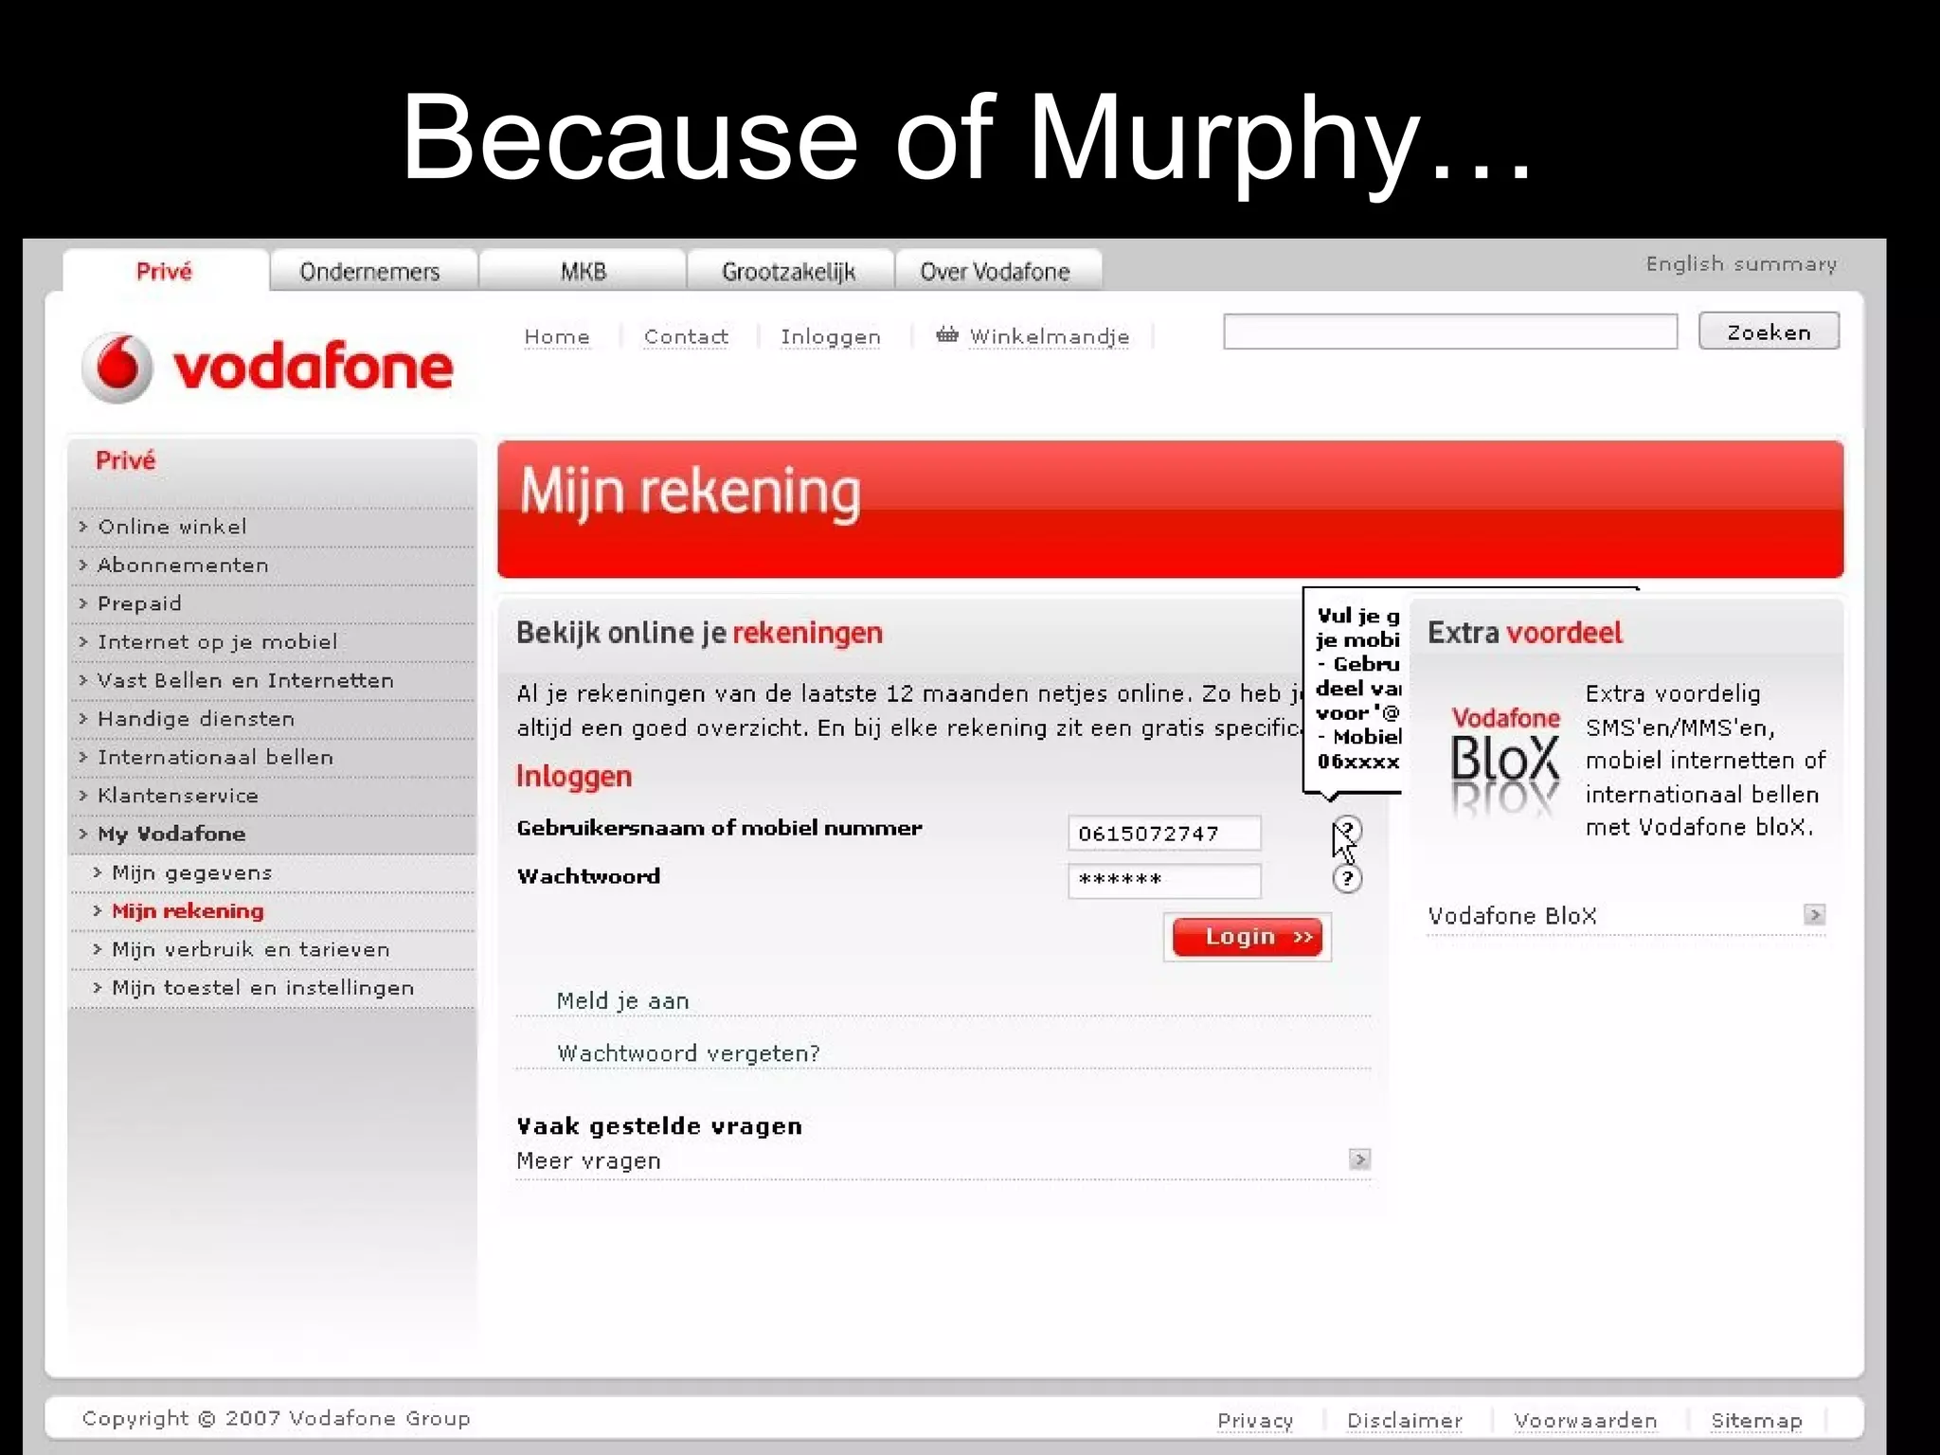Switch to the MKB tab
The height and width of the screenshot is (1455, 1940).
[583, 272]
